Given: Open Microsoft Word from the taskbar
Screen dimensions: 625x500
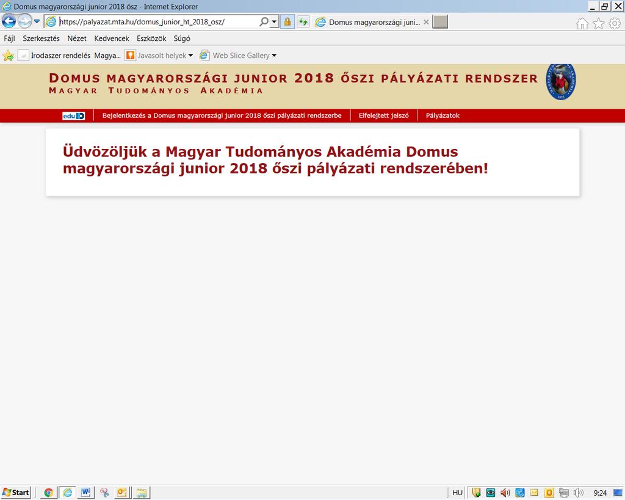Looking at the screenshot, I should click(85, 493).
